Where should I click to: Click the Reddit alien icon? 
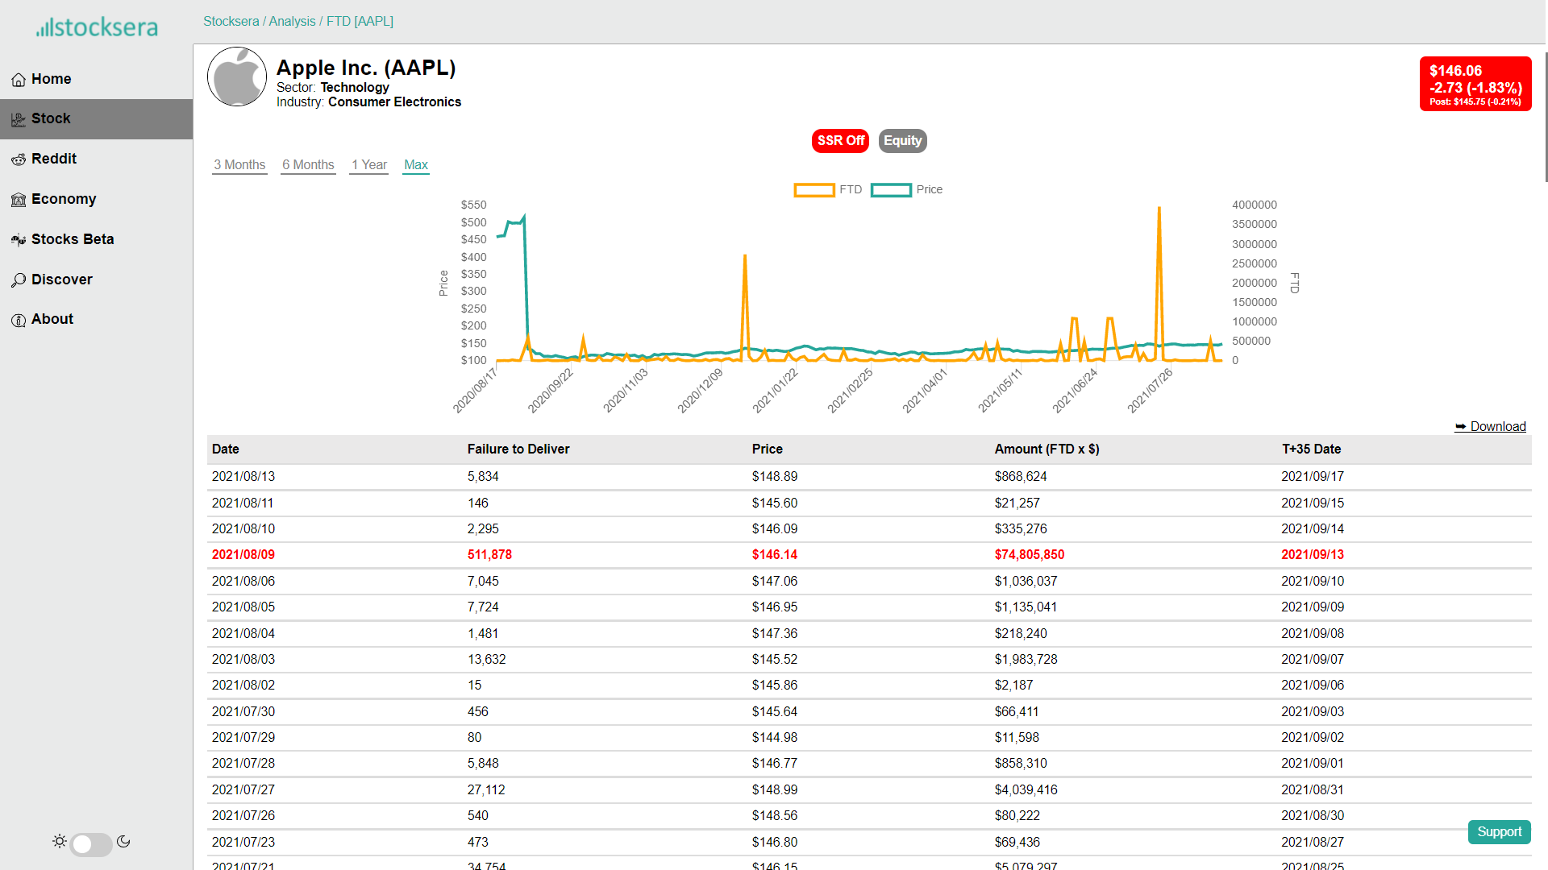click(x=19, y=159)
